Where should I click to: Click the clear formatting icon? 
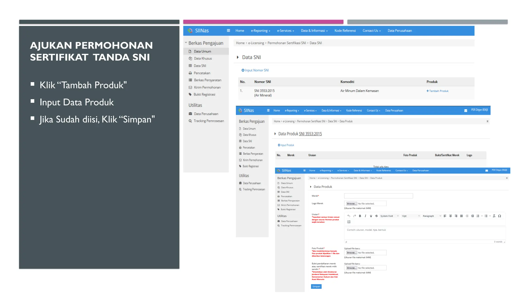494,216
